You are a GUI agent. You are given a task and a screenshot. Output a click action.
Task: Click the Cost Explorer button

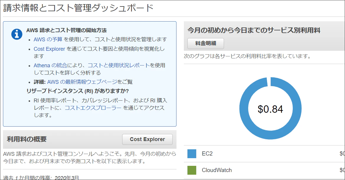pos(148,139)
